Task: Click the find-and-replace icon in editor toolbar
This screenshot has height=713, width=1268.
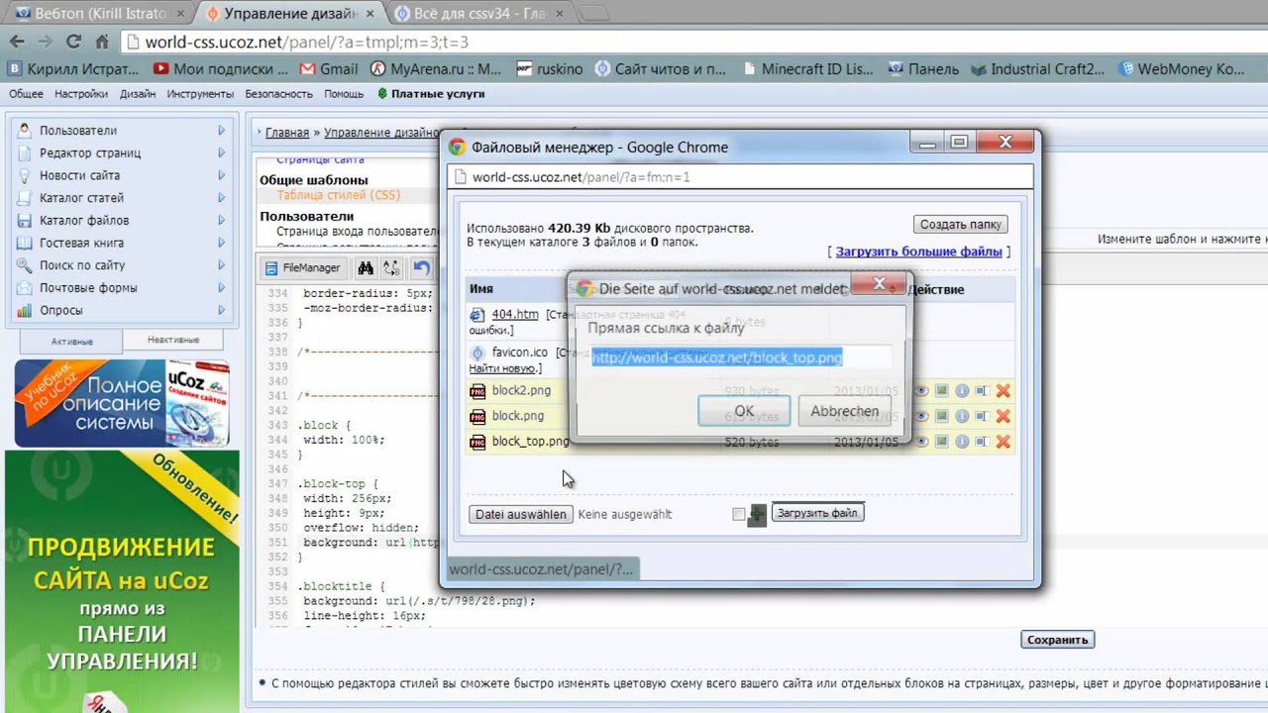Action: 391,267
